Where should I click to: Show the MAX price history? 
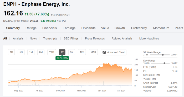click(93, 52)
